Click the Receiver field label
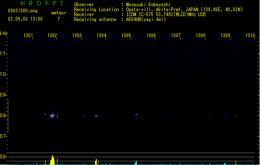This screenshot has width=260, height=165. 84,14
